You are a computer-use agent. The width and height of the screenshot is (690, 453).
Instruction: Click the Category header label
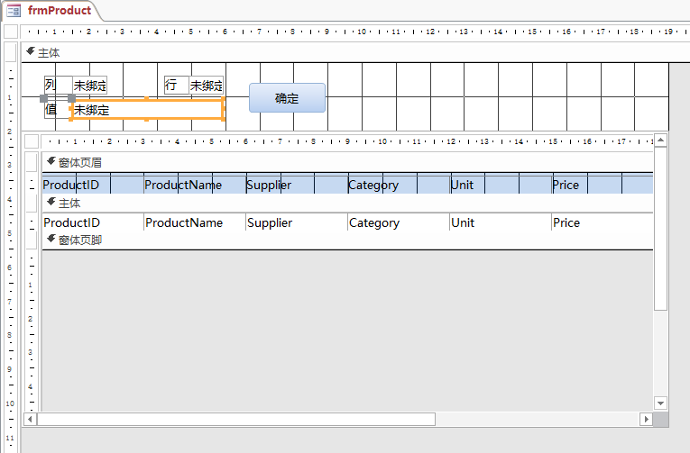399,185
